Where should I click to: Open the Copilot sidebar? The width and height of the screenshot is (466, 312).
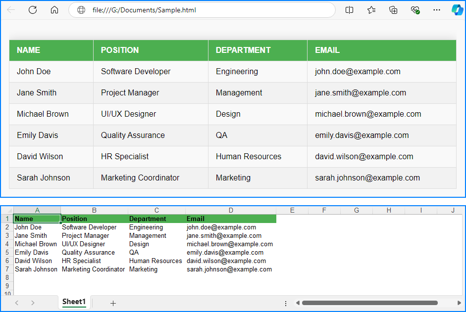coord(457,9)
